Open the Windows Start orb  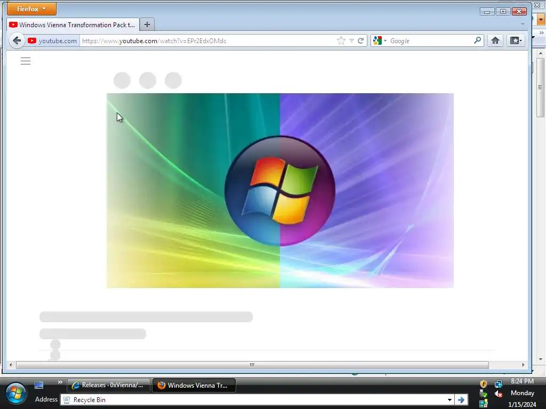point(15,394)
